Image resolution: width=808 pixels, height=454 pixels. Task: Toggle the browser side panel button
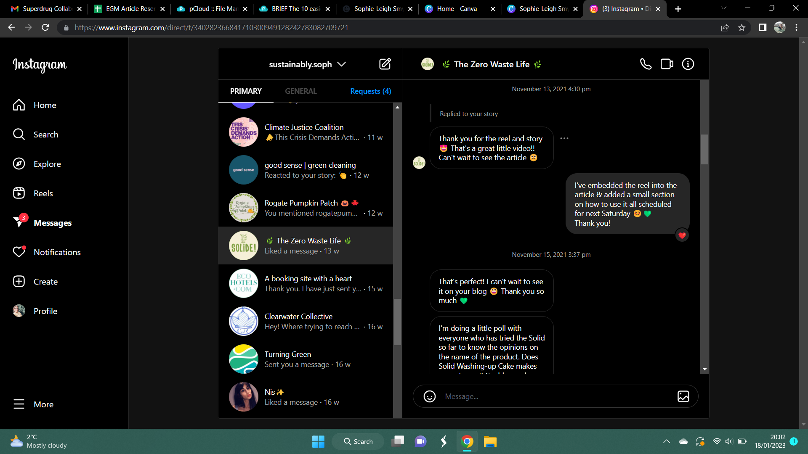[762, 28]
